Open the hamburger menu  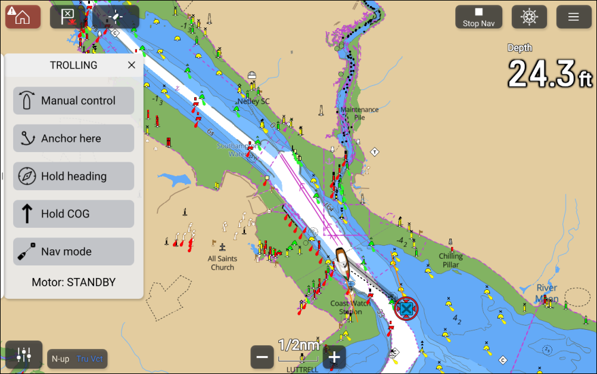573,17
